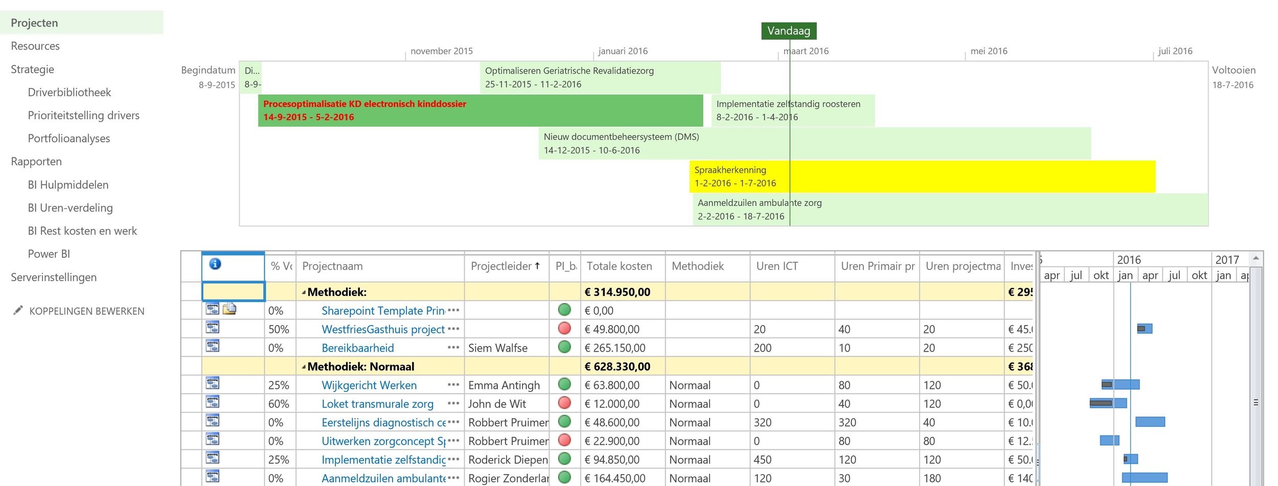Click the green status indicator for Eerstelijns diagnostisch

(x=564, y=422)
